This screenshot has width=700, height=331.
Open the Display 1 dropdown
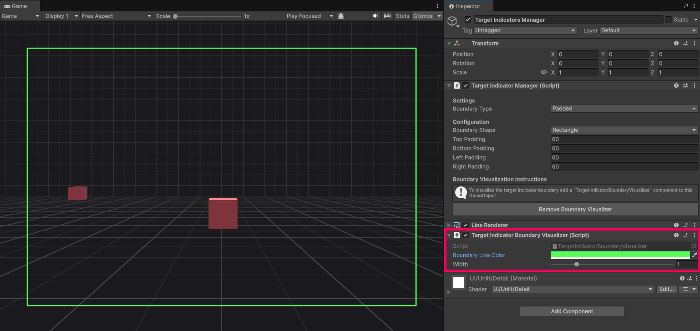tap(61, 16)
